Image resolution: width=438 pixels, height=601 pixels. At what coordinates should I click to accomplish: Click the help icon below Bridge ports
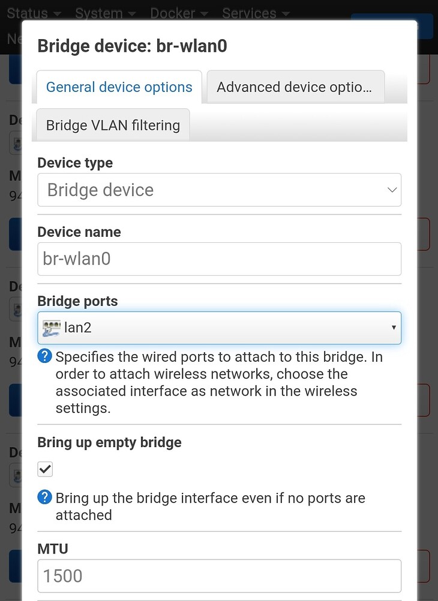(x=44, y=356)
